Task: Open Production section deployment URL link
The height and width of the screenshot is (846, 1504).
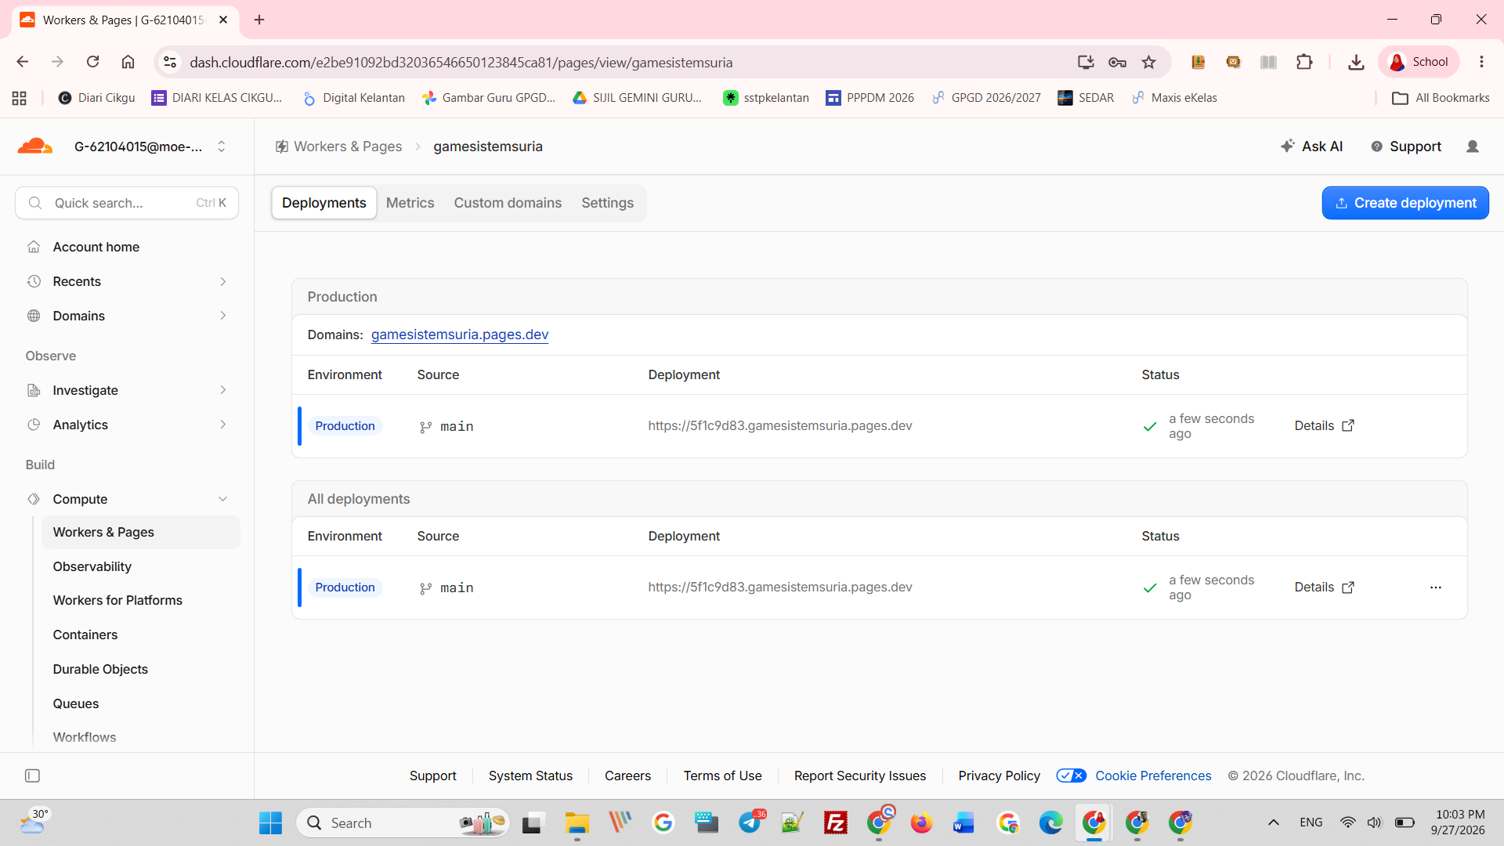Action: coord(780,426)
